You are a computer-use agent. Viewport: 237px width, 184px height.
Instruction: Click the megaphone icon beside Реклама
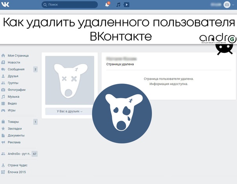3,142
